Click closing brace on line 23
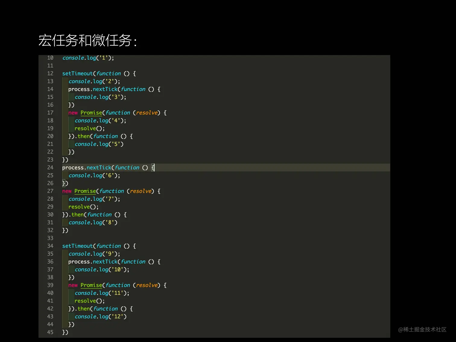The height and width of the screenshot is (342, 456). 65,160
